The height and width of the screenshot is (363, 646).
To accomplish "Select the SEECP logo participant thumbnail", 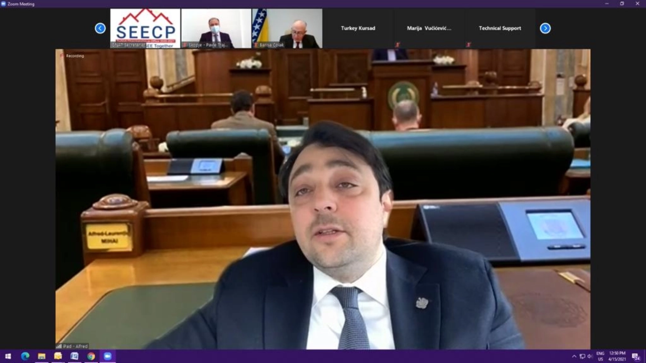I will pyautogui.click(x=145, y=28).
